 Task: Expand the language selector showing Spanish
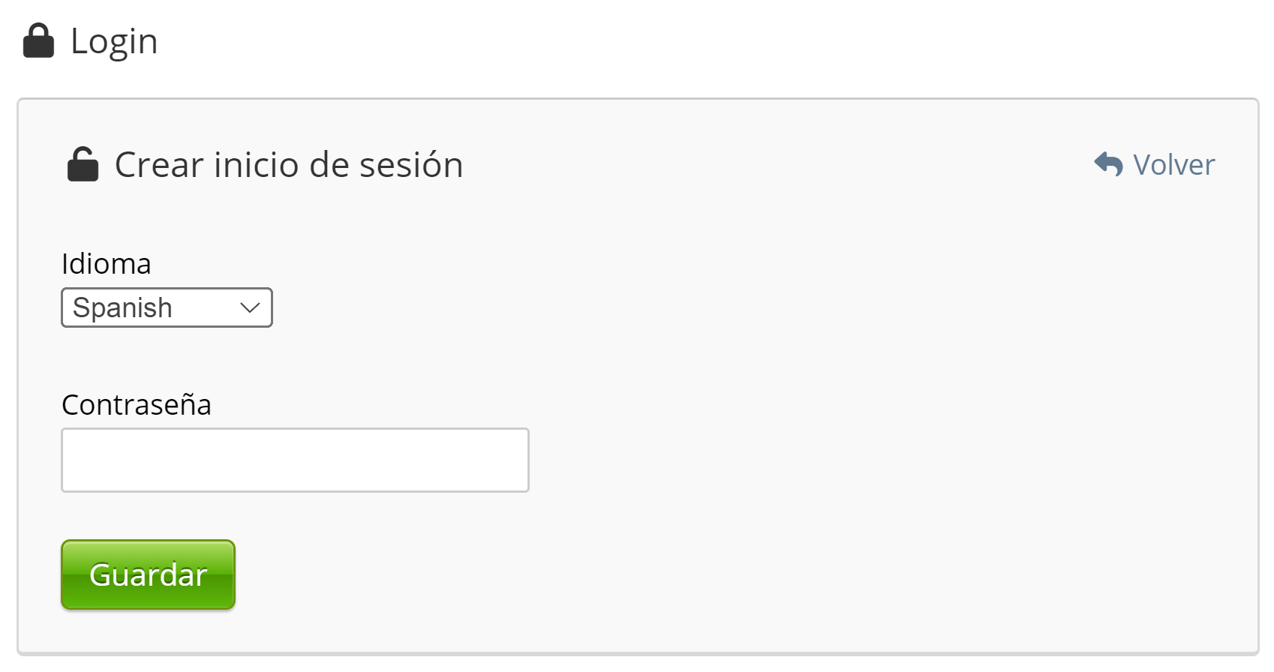167,307
